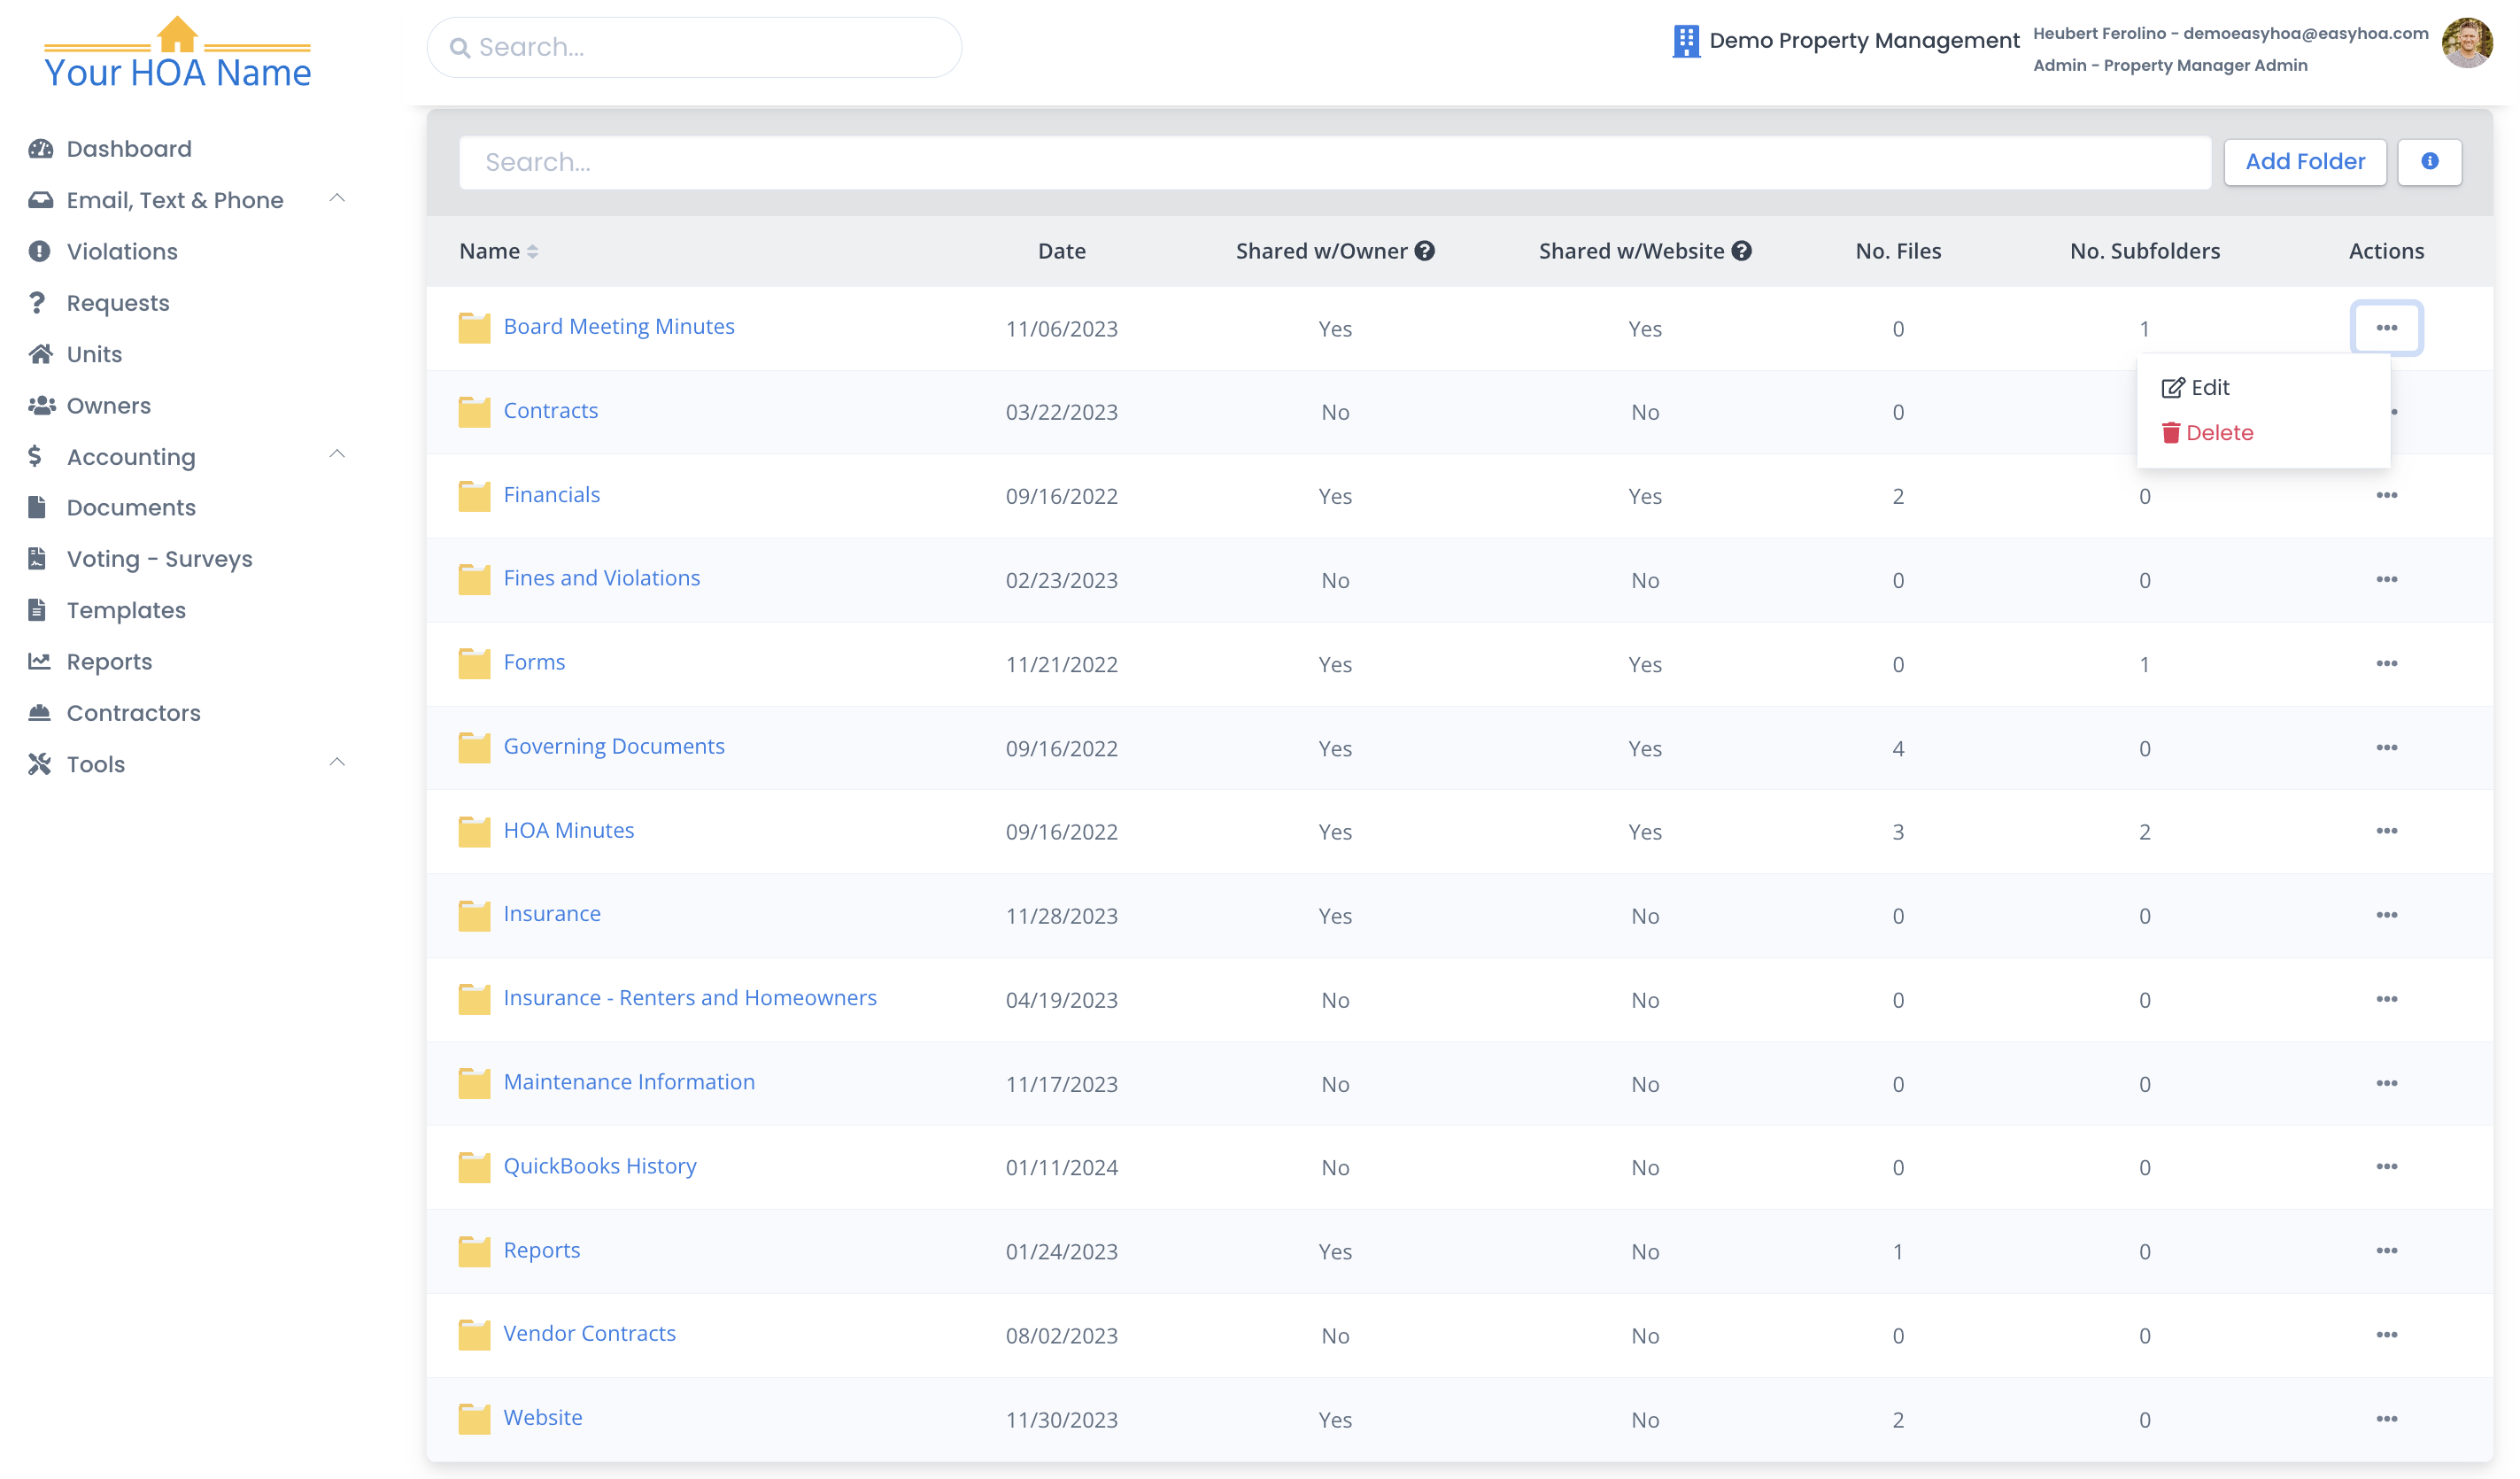Screen dimensions: 2520x1479
Task: Open the Website folder link
Action: (x=542, y=1417)
